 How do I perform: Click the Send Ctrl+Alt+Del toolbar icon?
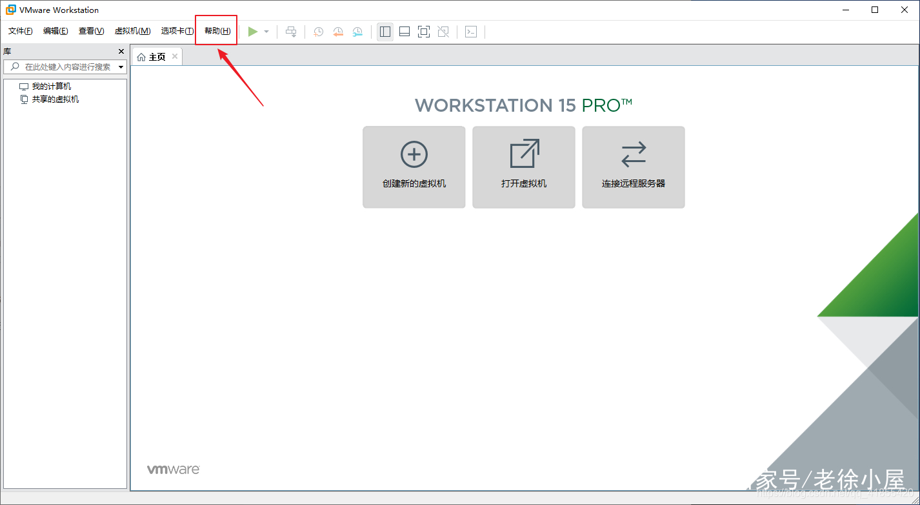point(292,32)
